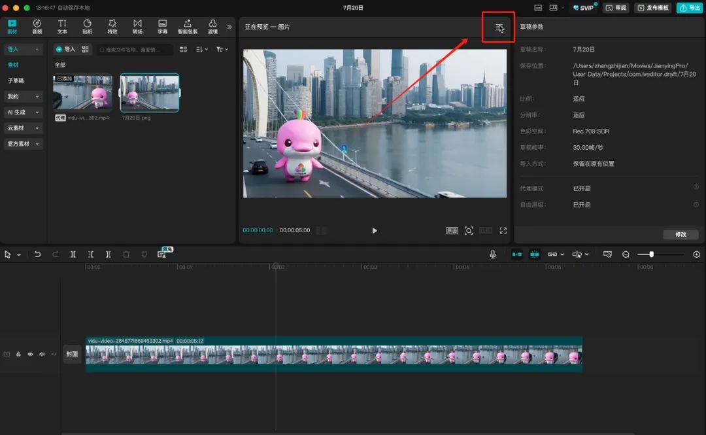Viewport: 706px width, 435px height.
Task: Toggle the auto-snap feature
Action: [535, 254]
